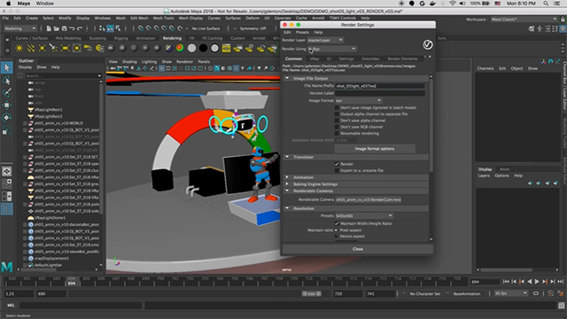Click VRayLightRect1 in the Outliner
The image size is (567, 319).
[49, 110]
